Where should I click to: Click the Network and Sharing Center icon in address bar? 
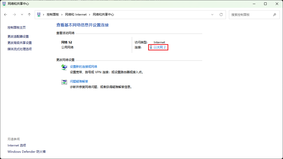coord(39,15)
